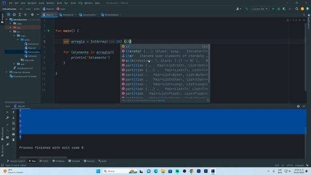Expand the out folder
This screenshot has height=175, width=311.
11,28
